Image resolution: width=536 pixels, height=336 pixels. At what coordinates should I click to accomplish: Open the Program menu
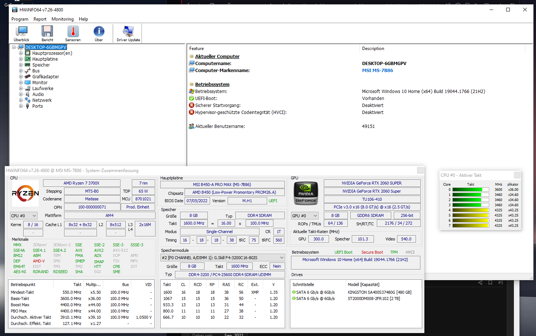20,19
